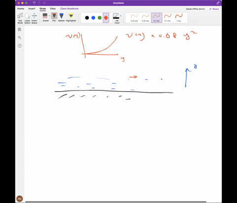
Task: Click the Share button
Action: tap(214, 9)
